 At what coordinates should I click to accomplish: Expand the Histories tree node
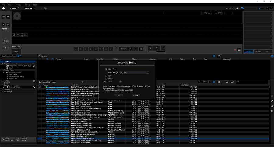click(x=2, y=89)
